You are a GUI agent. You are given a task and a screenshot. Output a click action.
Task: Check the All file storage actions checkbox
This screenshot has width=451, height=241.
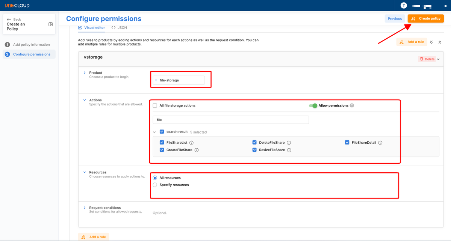(x=155, y=106)
